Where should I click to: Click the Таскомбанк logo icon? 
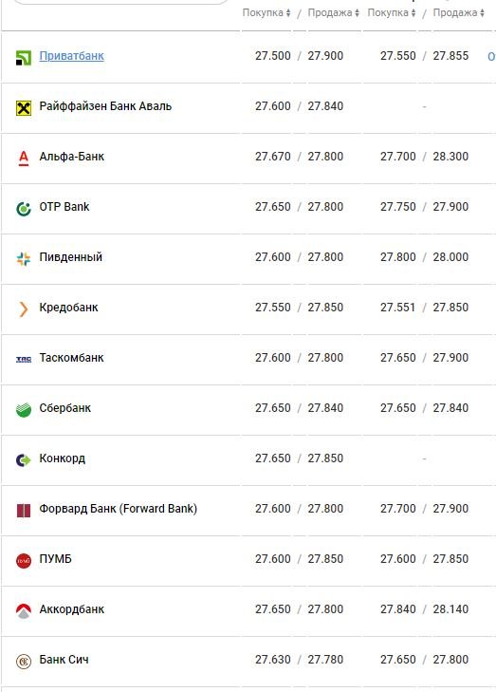[24, 360]
